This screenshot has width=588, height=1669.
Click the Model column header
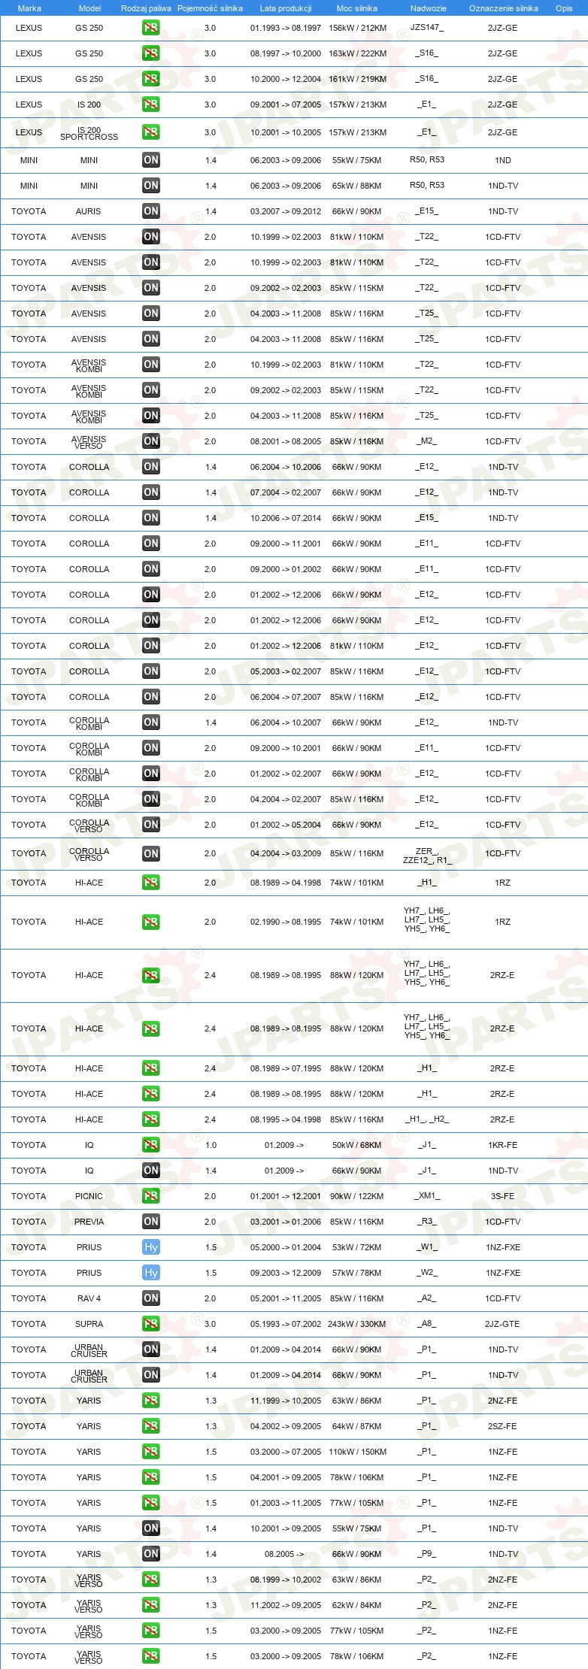tap(89, 8)
